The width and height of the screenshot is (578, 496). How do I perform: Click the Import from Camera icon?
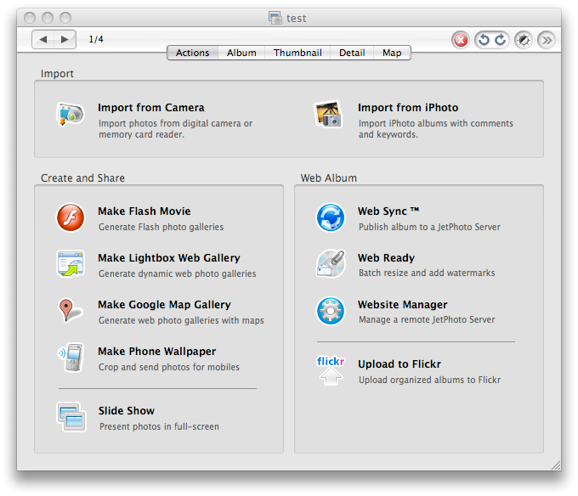point(70,114)
